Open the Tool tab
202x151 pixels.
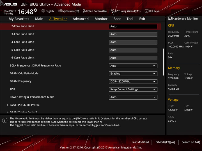tap(130, 19)
